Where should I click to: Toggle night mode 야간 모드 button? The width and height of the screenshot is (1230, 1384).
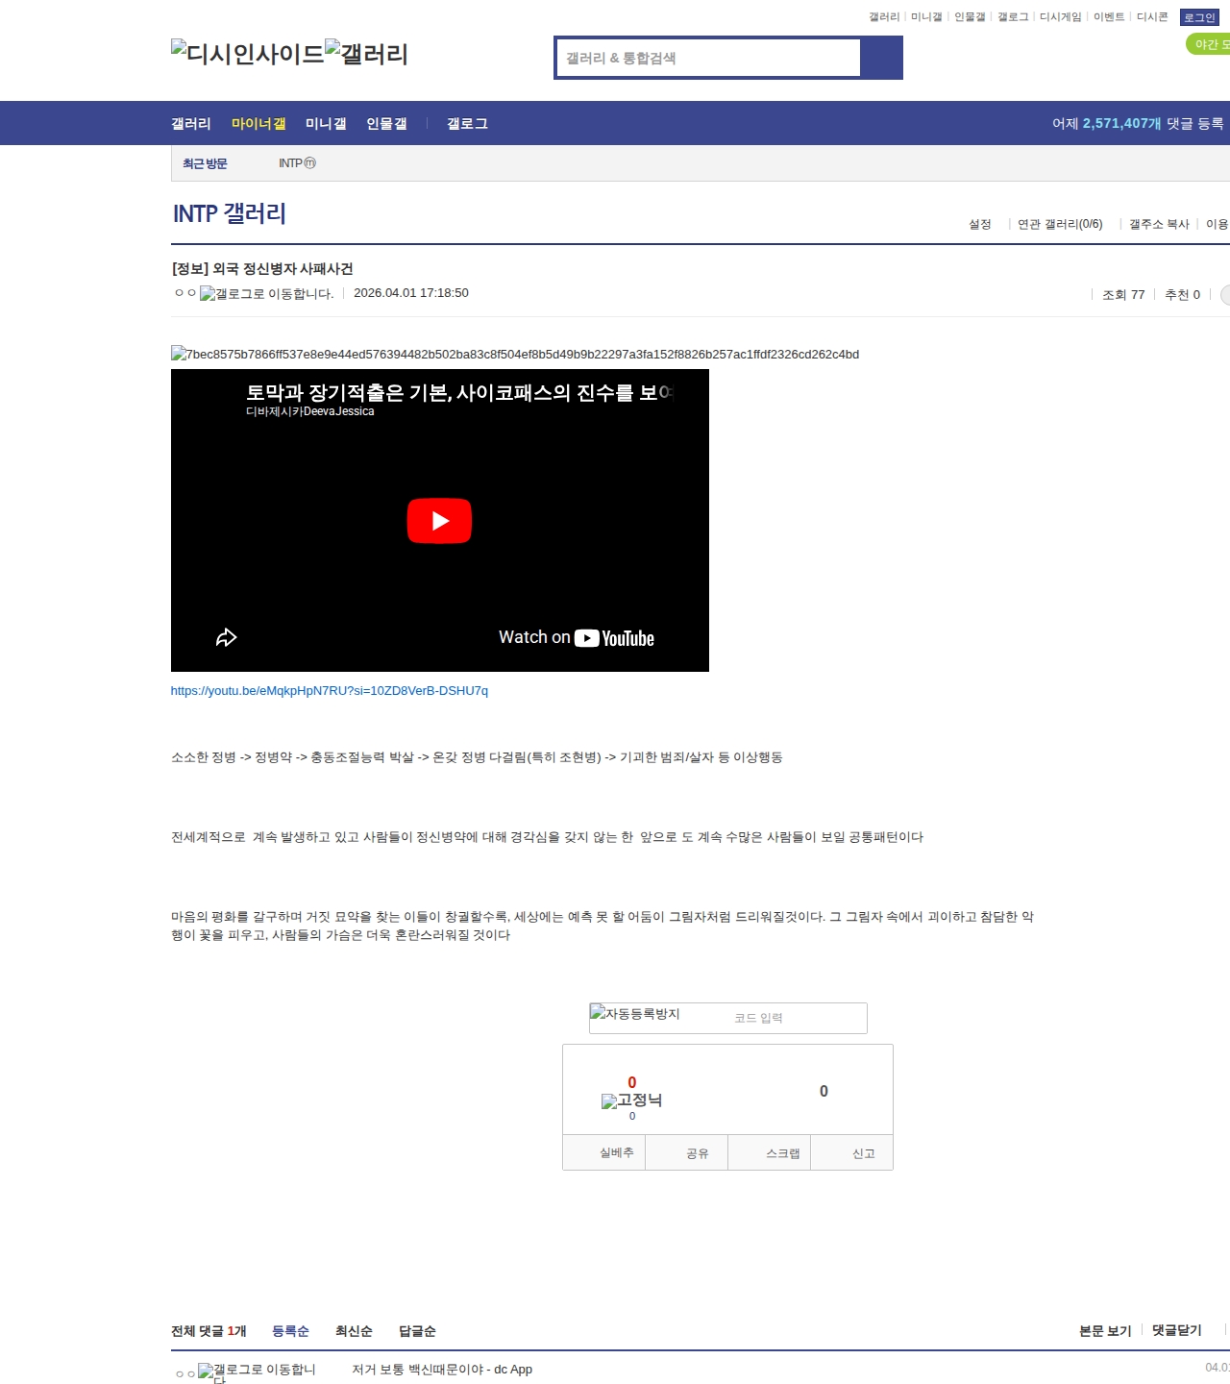click(x=1209, y=44)
